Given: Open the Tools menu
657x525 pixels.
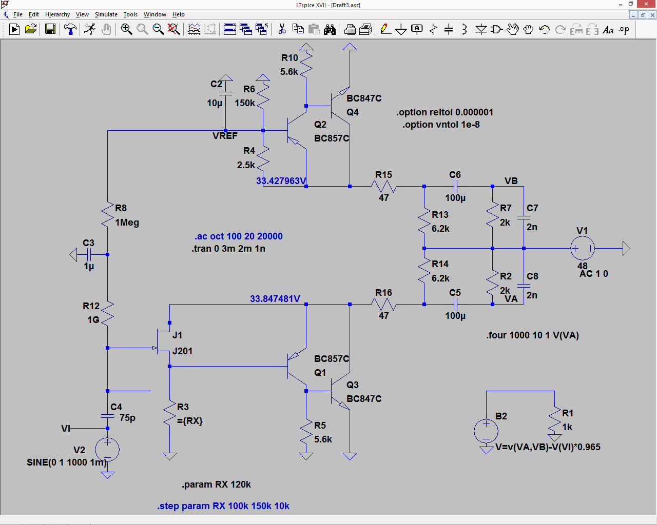Looking at the screenshot, I should coord(130,14).
